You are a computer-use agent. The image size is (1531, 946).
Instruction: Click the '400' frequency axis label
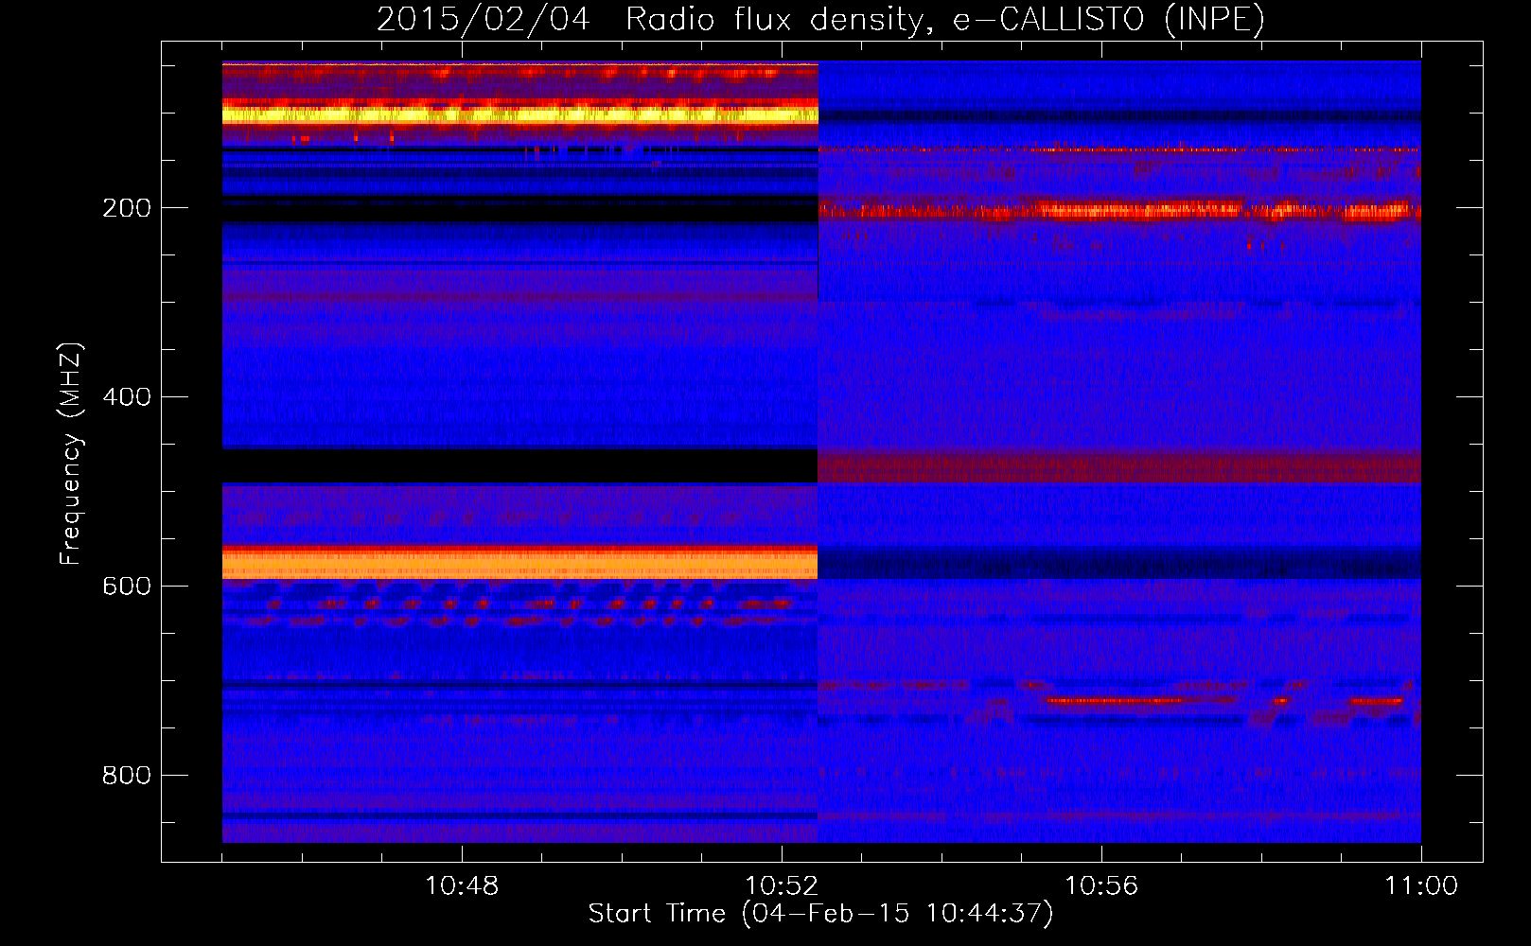pos(127,397)
